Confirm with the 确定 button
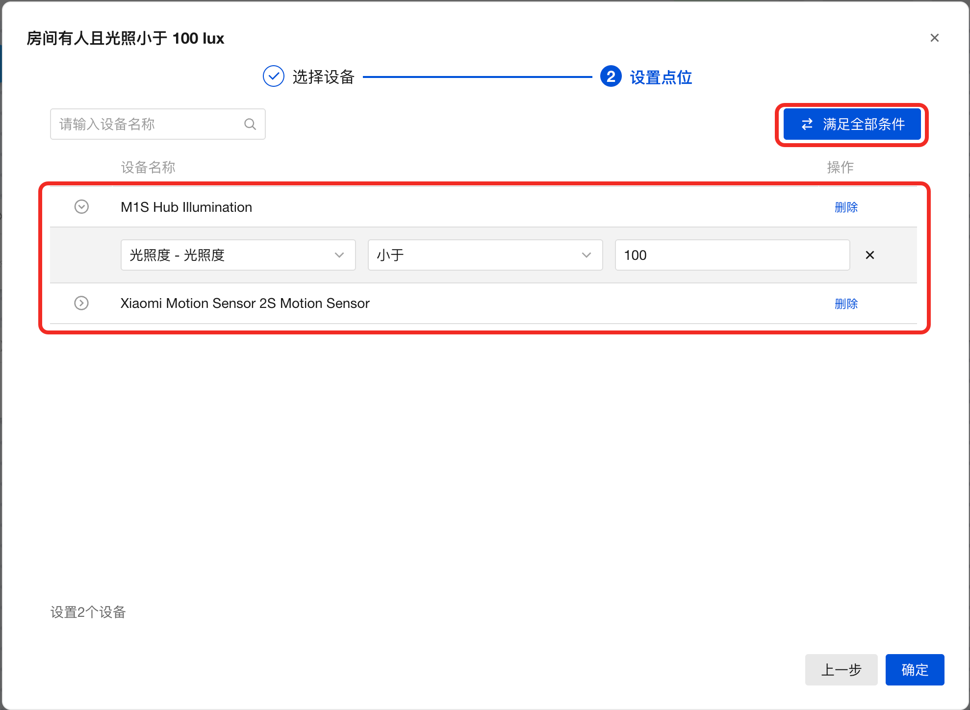 tap(914, 669)
